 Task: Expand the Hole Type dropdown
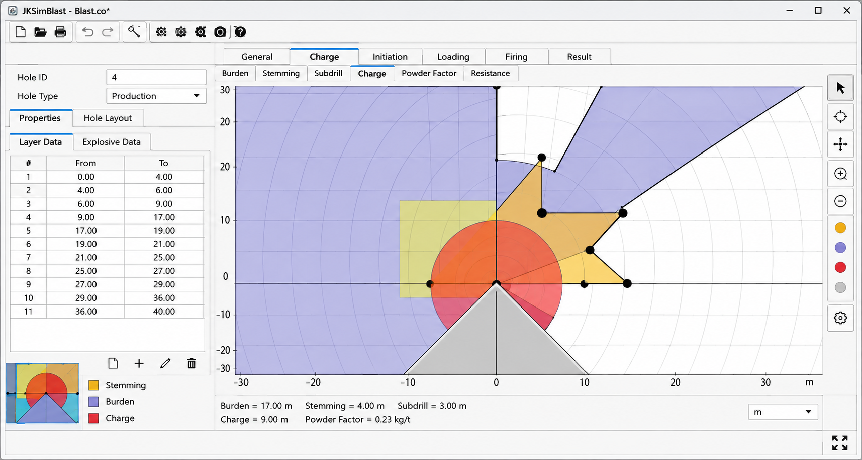156,96
